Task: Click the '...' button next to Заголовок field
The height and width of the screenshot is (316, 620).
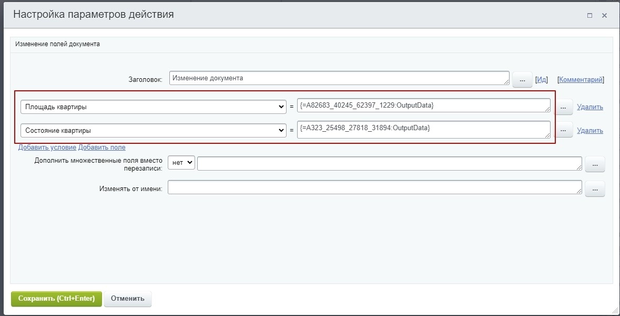Action: pyautogui.click(x=522, y=80)
